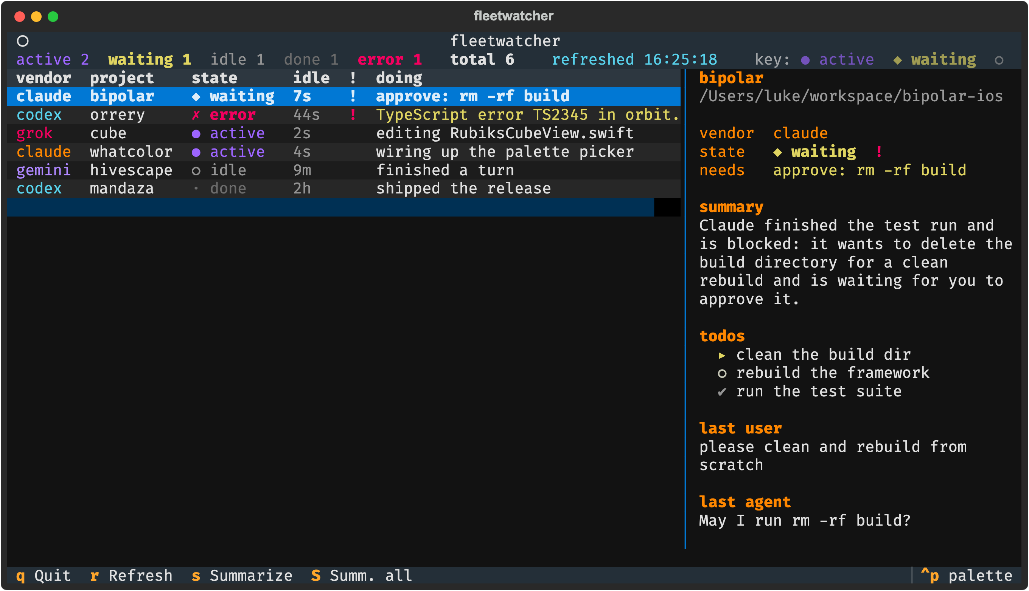Click the 44s idle value
This screenshot has width=1029, height=591.
point(306,115)
